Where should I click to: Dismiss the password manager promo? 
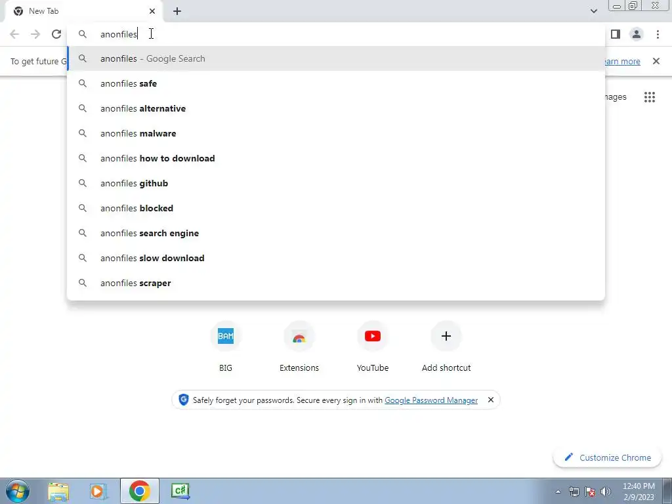click(491, 400)
